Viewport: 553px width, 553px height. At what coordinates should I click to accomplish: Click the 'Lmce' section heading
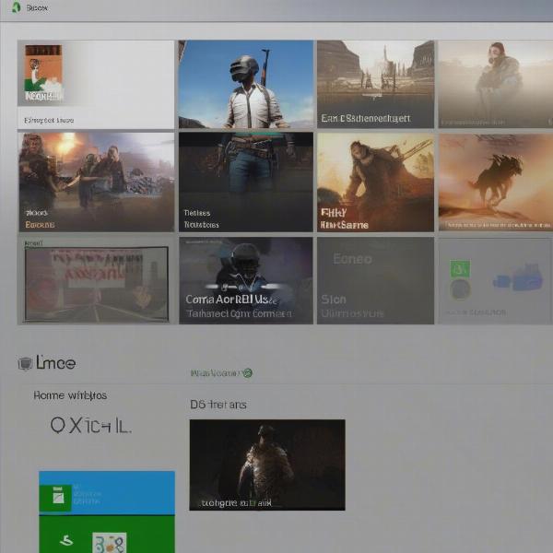[x=56, y=362]
